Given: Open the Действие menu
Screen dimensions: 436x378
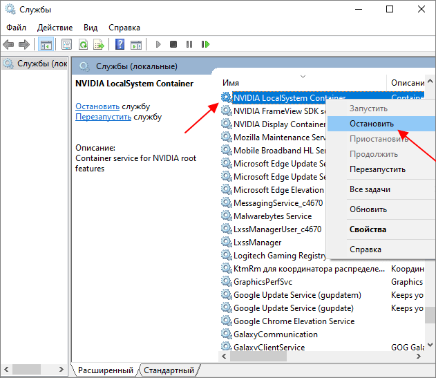Looking at the screenshot, I should point(55,28).
